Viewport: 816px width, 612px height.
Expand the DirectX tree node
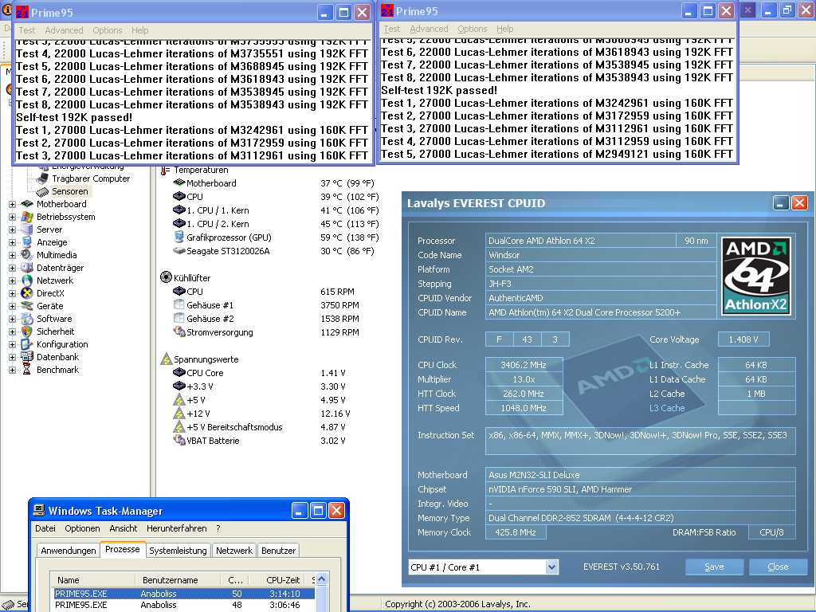[x=12, y=293]
